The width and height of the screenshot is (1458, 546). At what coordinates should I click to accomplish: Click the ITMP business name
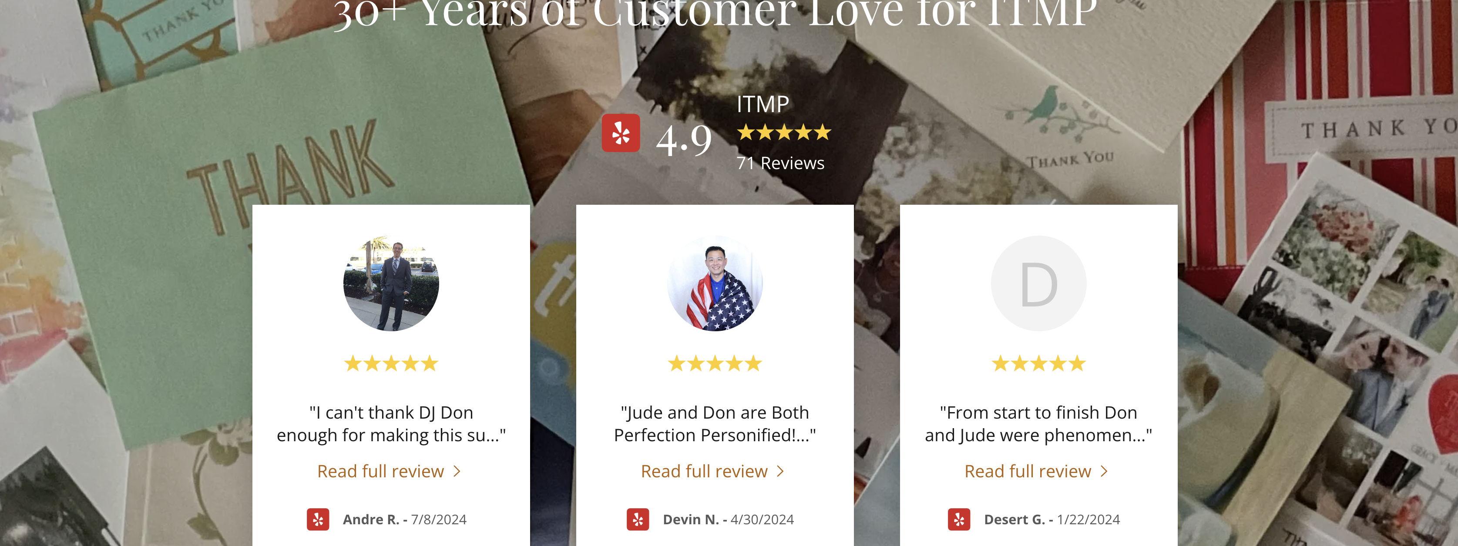tap(763, 105)
